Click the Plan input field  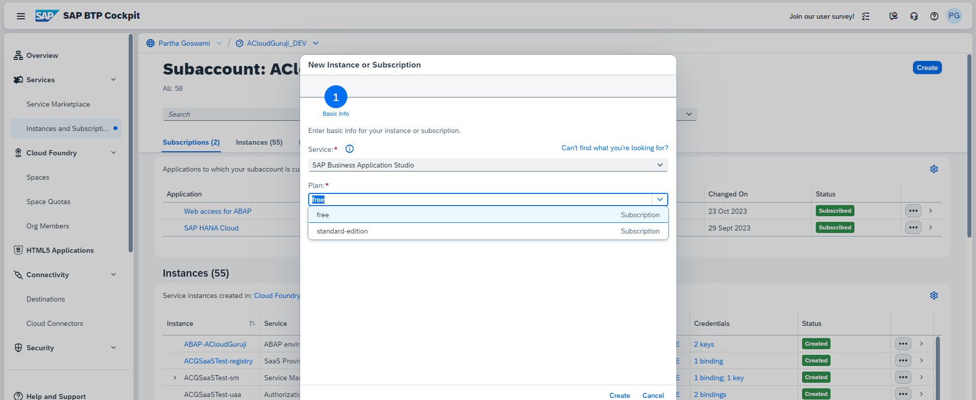coord(478,199)
